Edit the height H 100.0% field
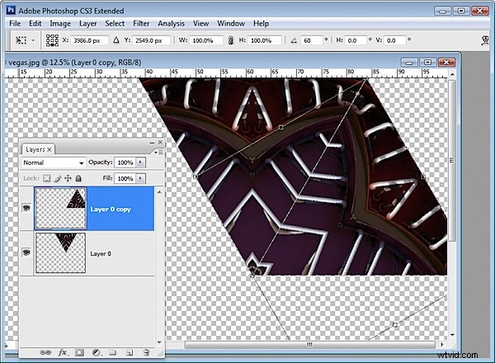Image resolution: width=495 pixels, height=363 pixels. click(x=265, y=40)
